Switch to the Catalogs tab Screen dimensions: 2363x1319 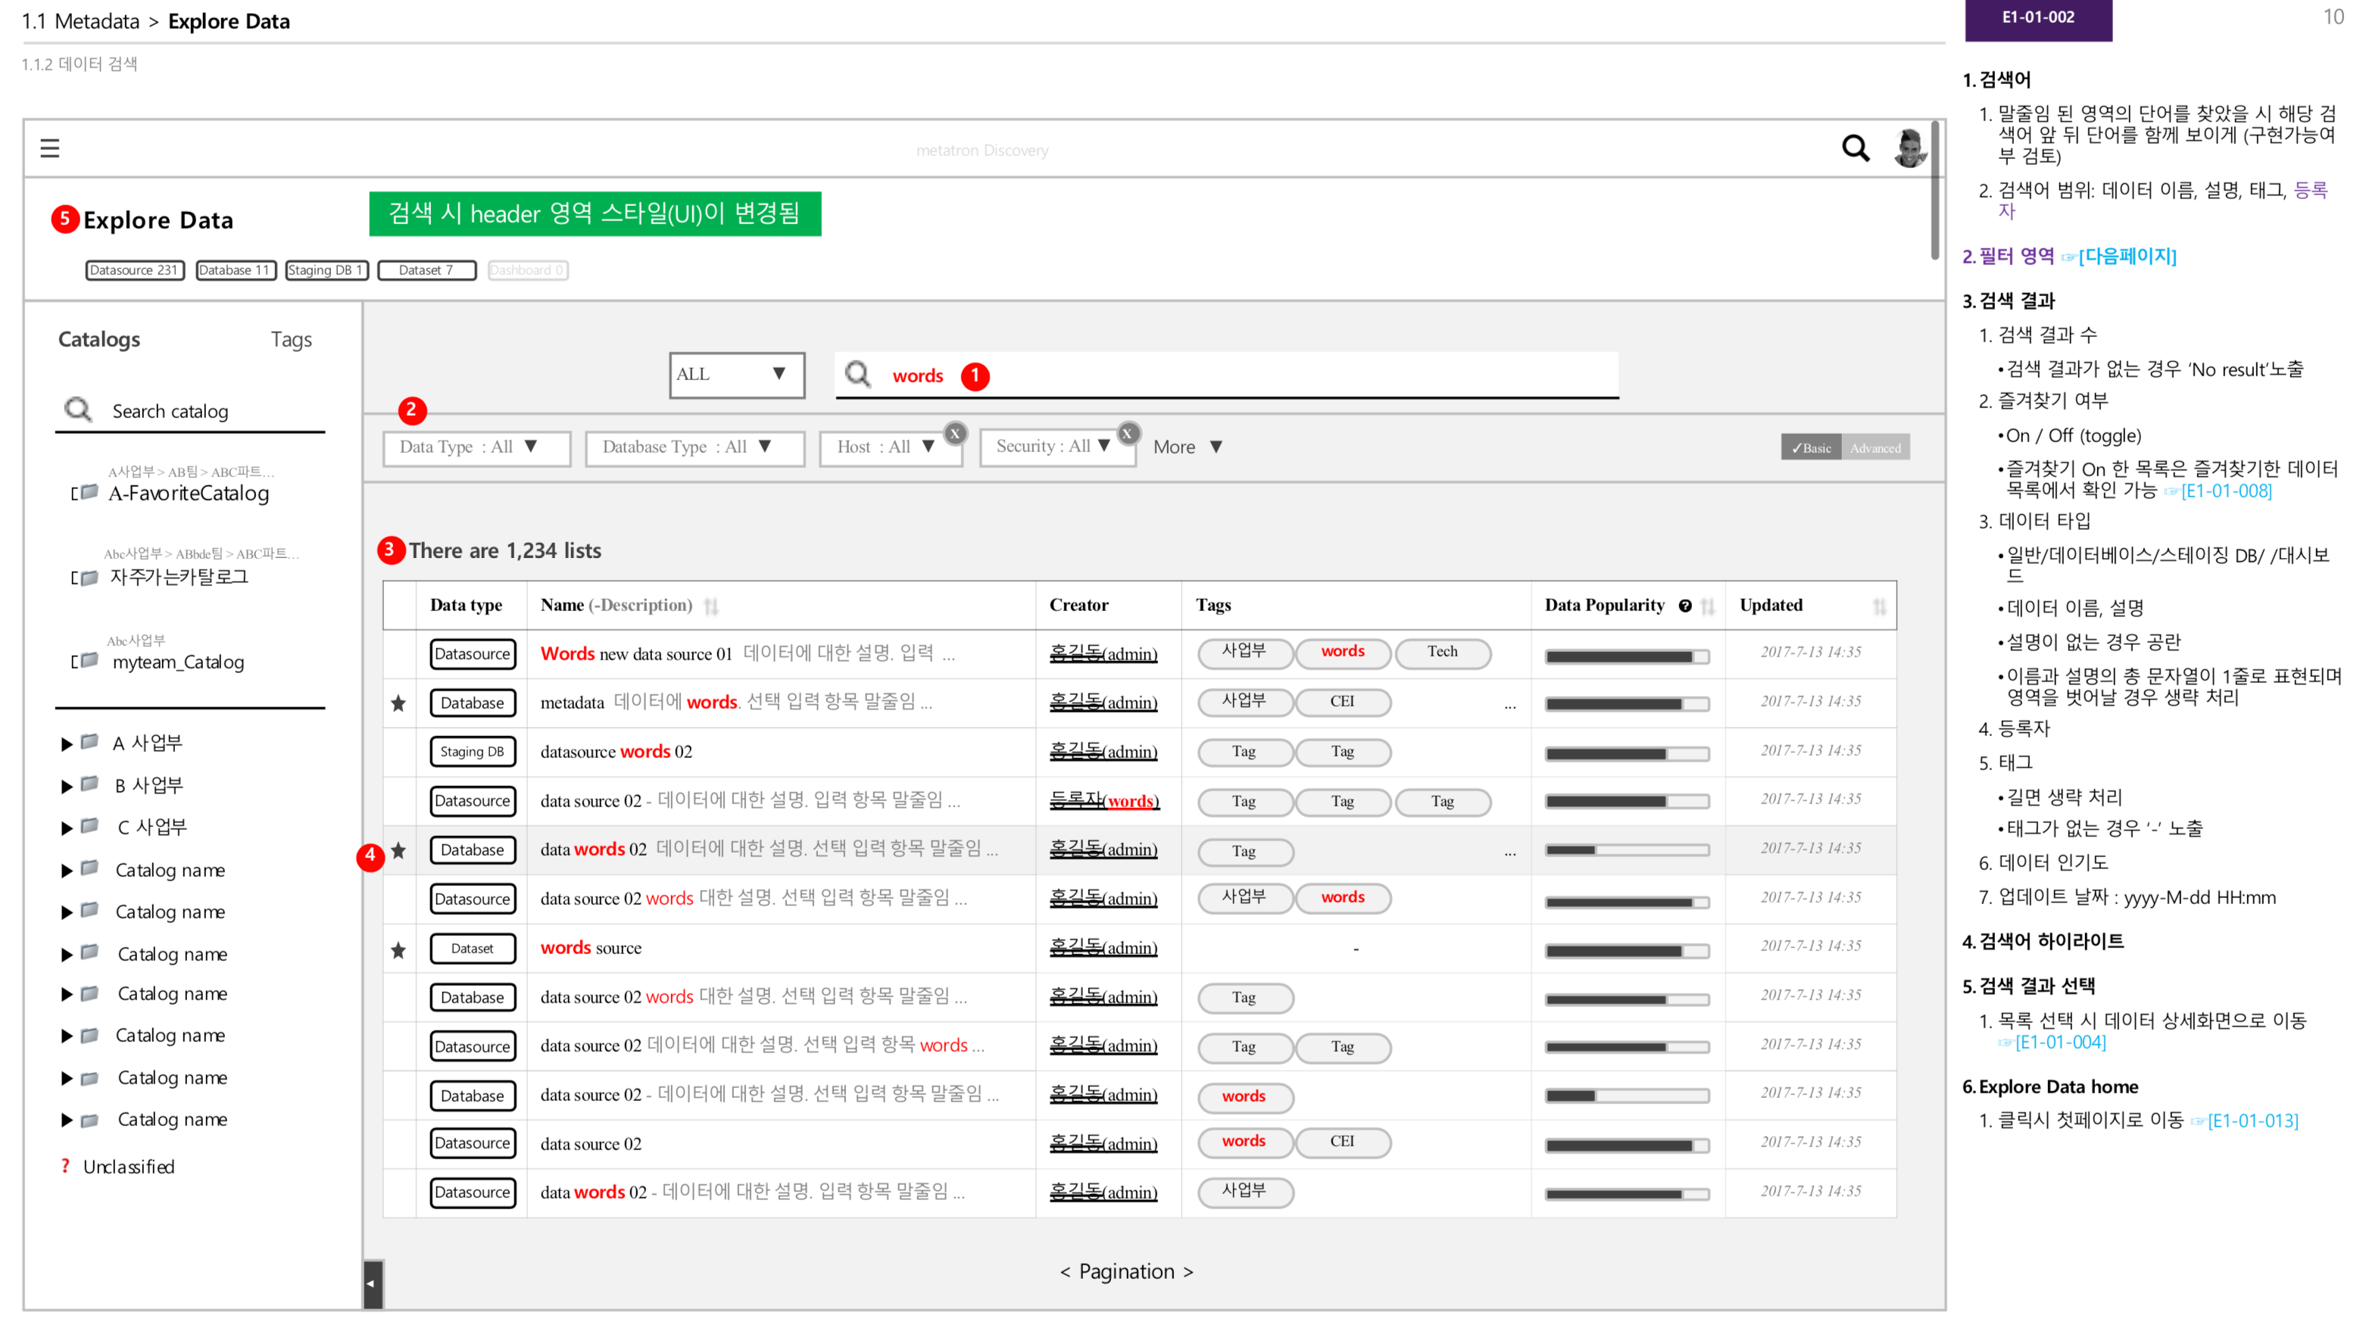tap(99, 338)
